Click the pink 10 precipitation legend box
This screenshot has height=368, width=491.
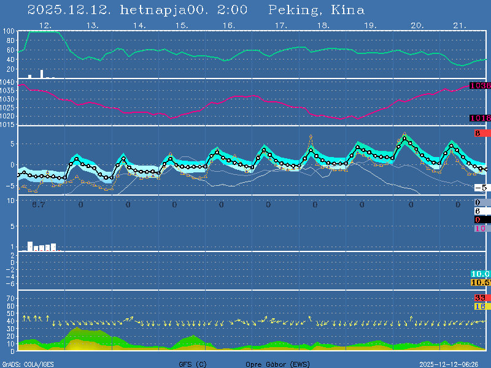(480, 228)
